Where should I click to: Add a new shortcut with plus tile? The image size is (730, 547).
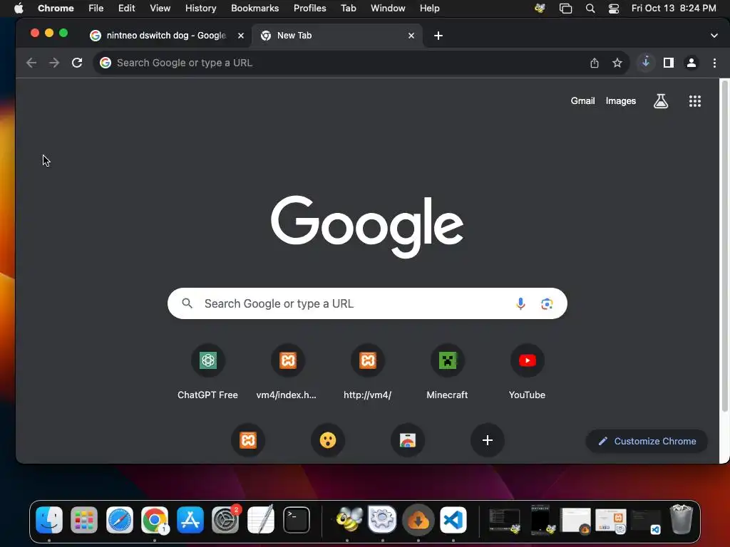point(488,440)
